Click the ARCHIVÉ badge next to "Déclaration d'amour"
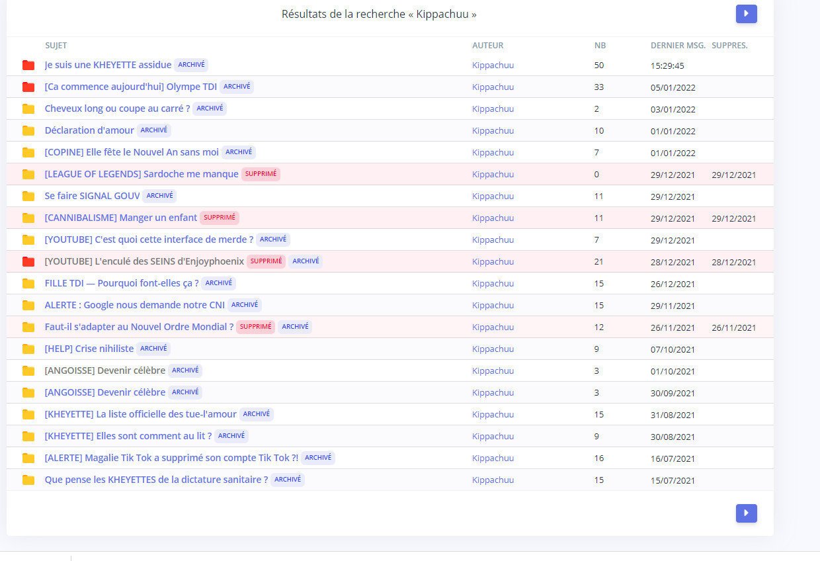This screenshot has height=561, width=820. (154, 130)
